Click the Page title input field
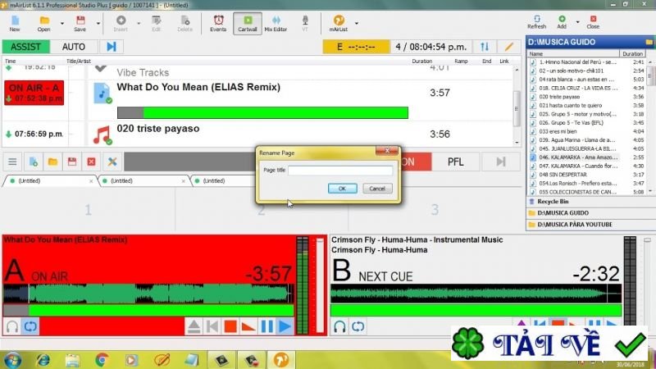This screenshot has height=369, width=656. [x=340, y=171]
